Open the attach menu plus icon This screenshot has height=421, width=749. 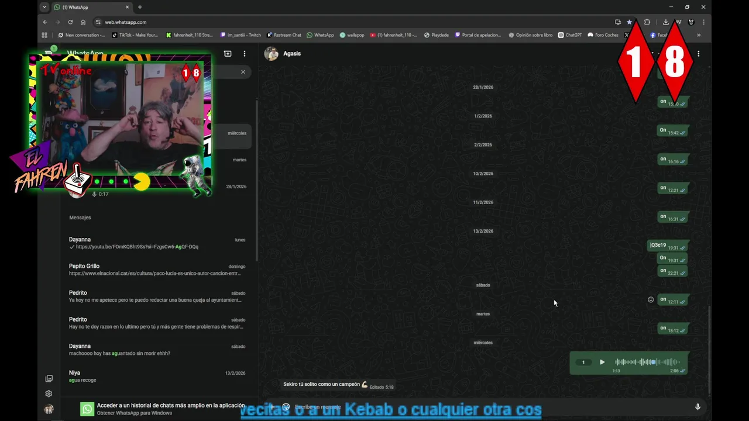pos(272,407)
